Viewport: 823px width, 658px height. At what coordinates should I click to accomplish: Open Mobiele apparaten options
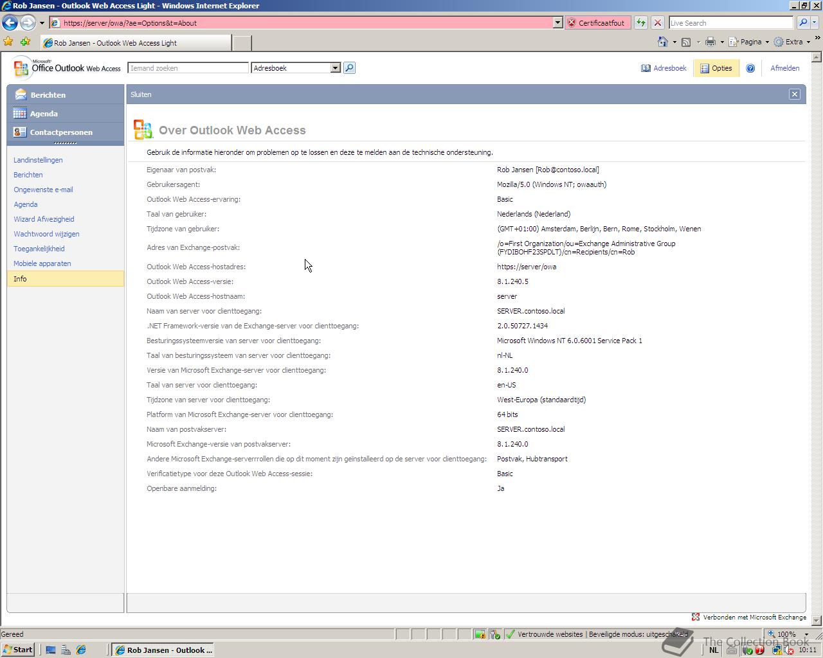(x=42, y=263)
